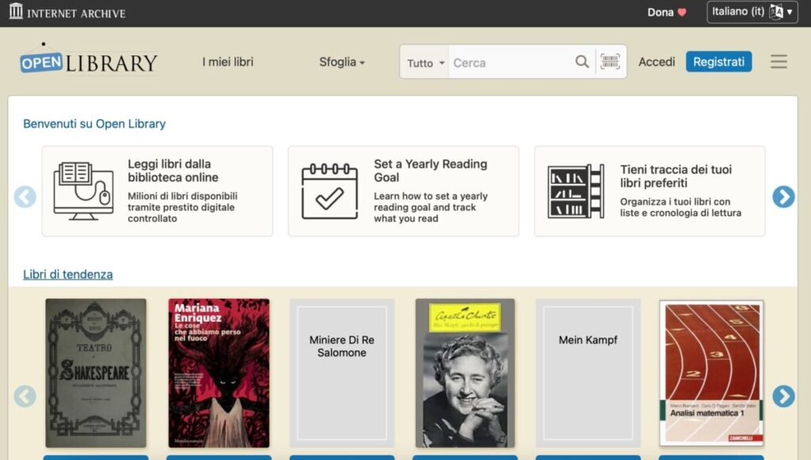Click the Accedi login link

point(657,62)
